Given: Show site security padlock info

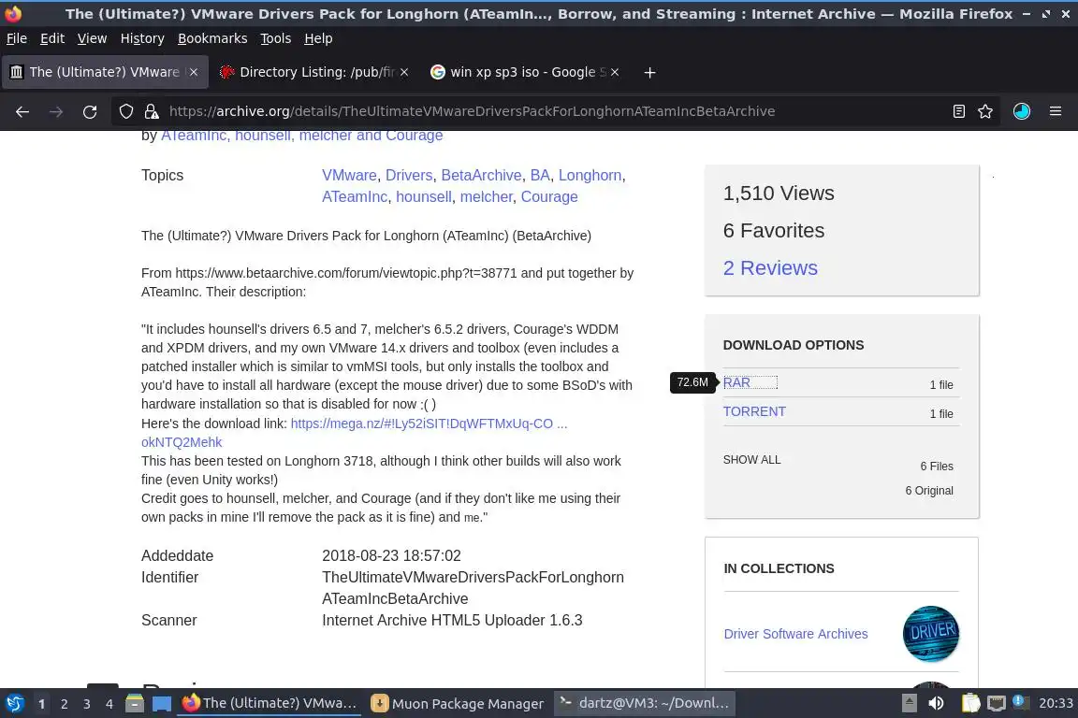Looking at the screenshot, I should [x=152, y=111].
